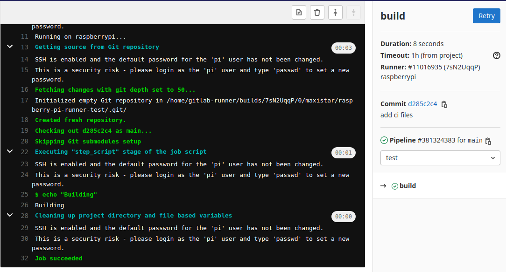Image resolution: width=506 pixels, height=272 pixels.
Task: Open pipeline #381324383 link
Action: [x=434, y=140]
